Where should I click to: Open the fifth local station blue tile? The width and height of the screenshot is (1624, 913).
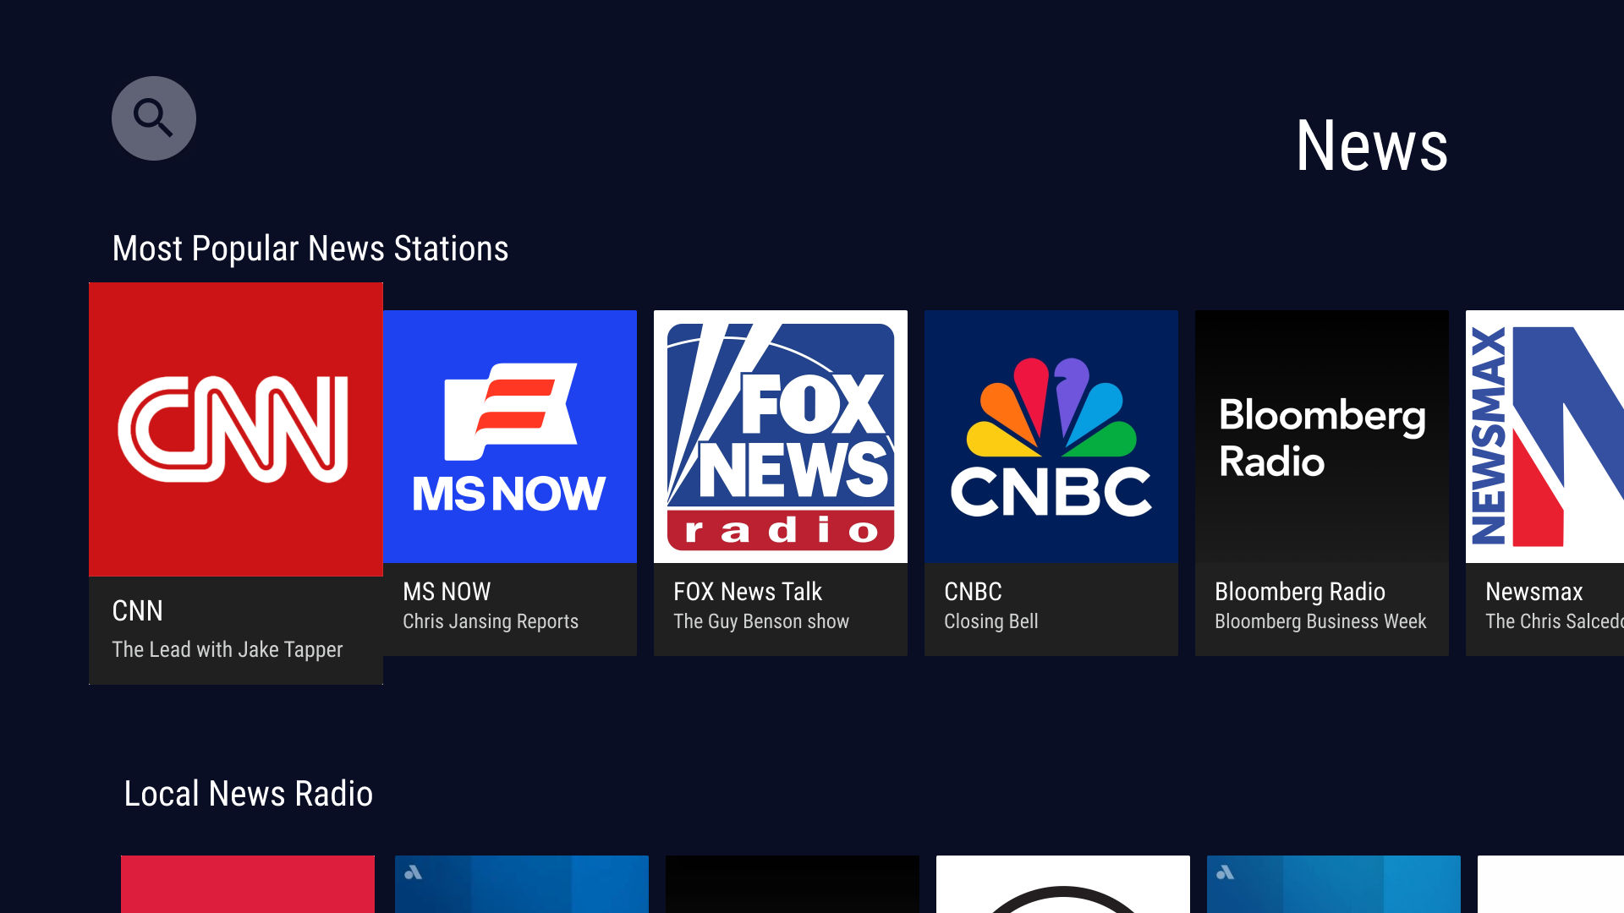tap(1333, 883)
